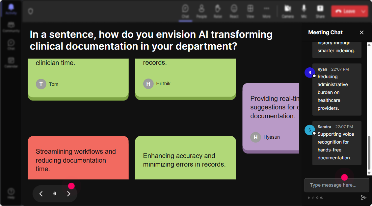Click the 'clinician time.' card text
The width and height of the screenshot is (372, 206).
pos(55,63)
